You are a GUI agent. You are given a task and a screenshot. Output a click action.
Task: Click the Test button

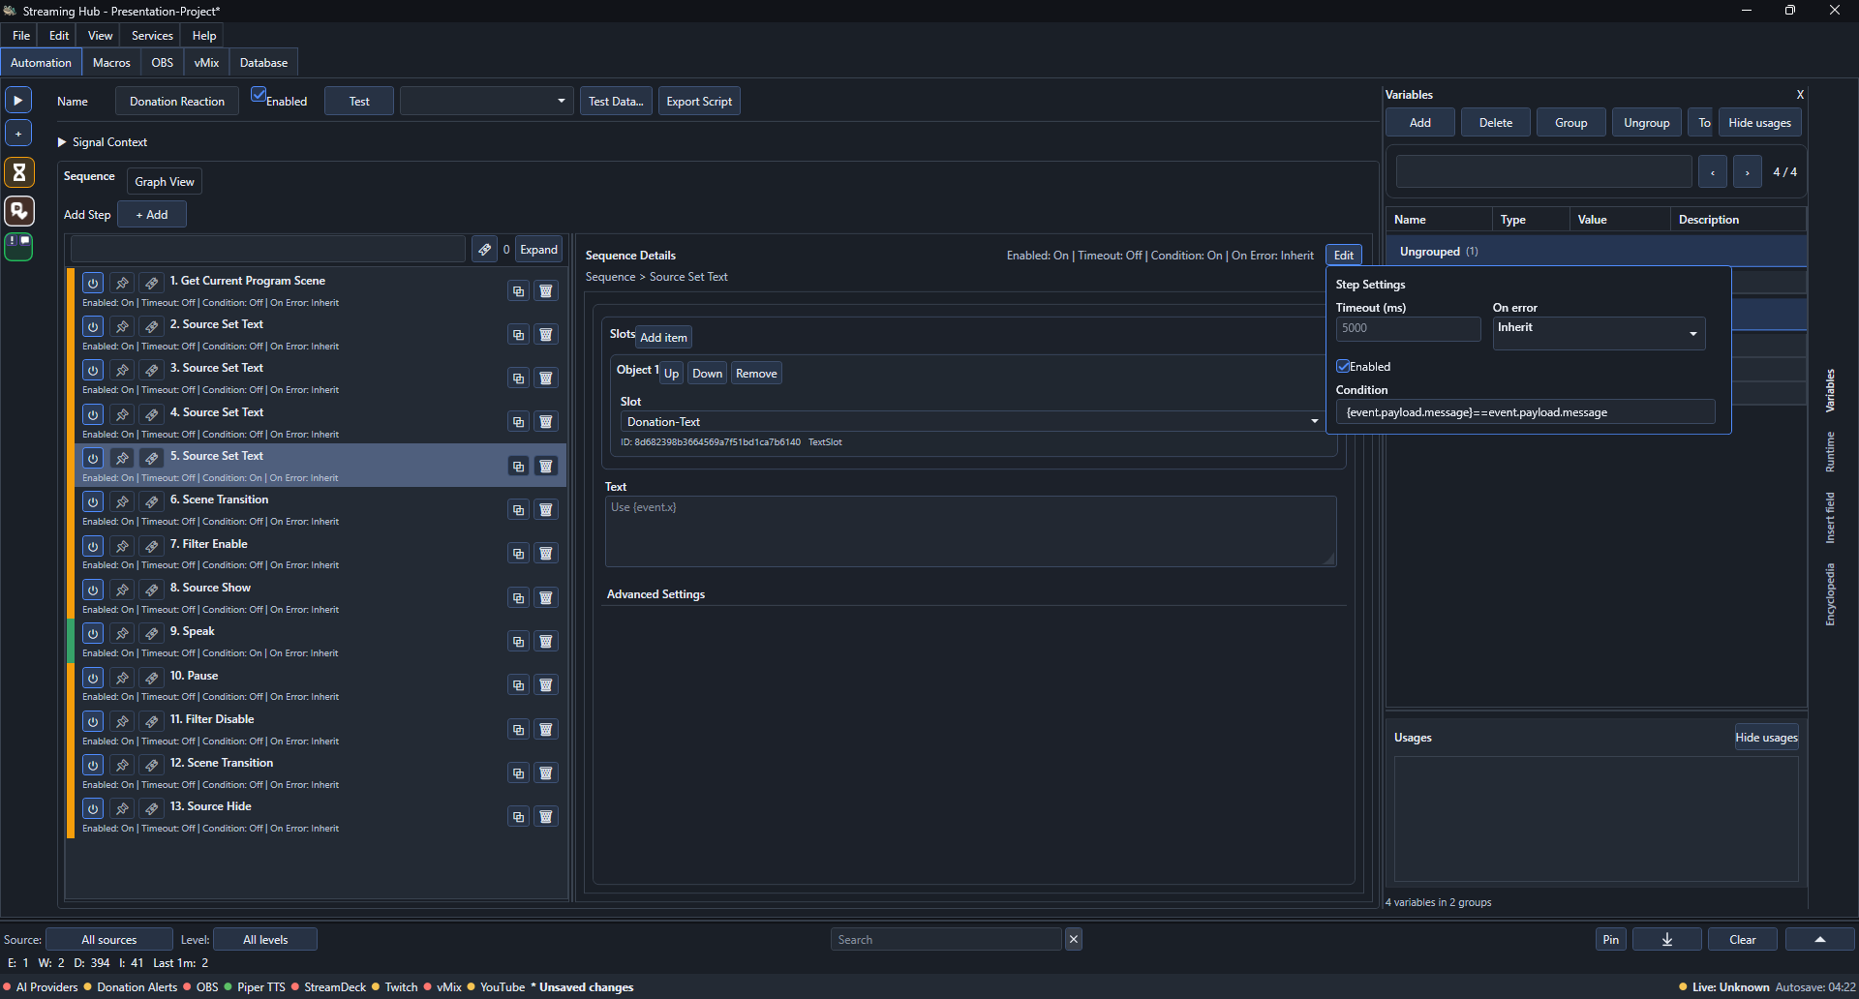click(359, 102)
